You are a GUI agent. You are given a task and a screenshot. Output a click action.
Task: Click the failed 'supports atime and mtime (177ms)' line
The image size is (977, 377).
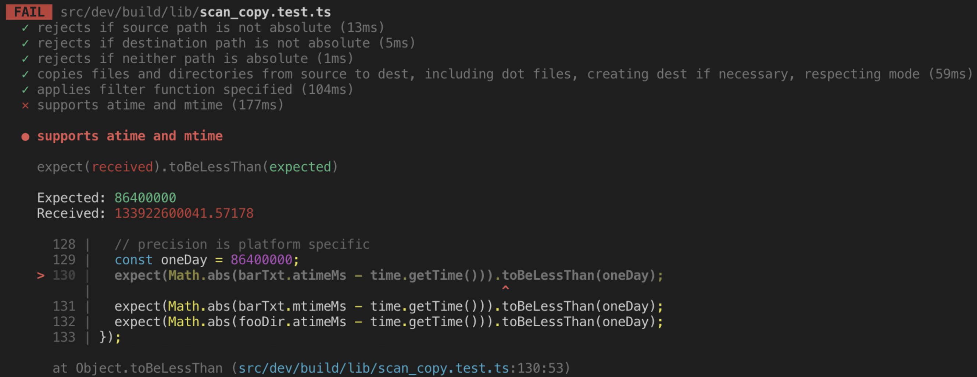160,105
